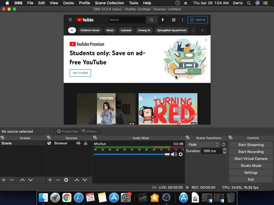Screen dimensions: 274x205
Task: Open the View menu
Action: pos(54,3)
